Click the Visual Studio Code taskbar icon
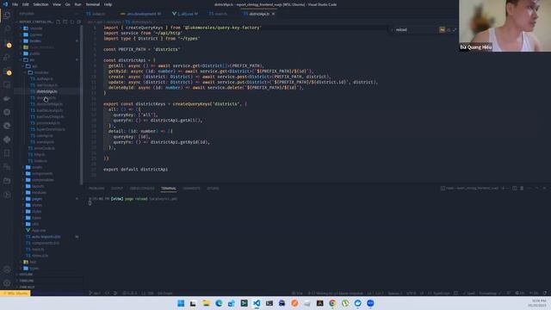 257,303
